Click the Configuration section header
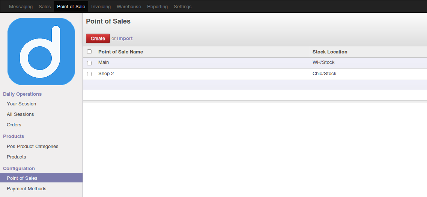Viewport: 427px width, 197px height. pos(19,169)
